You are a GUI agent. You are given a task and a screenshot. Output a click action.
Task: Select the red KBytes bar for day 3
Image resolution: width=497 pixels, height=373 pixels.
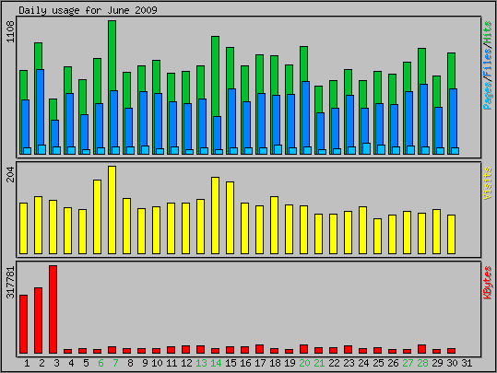(x=53, y=309)
